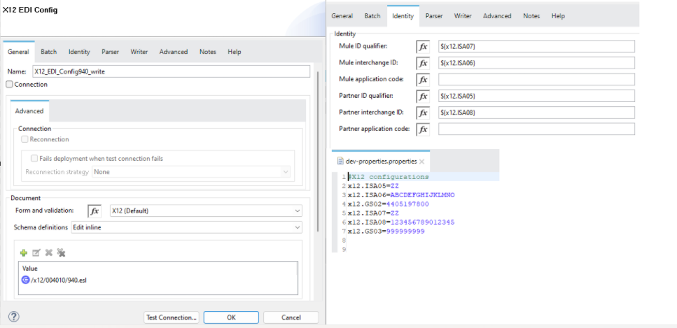
Task: Toggle the Connection checkbox
Action: click(10, 85)
